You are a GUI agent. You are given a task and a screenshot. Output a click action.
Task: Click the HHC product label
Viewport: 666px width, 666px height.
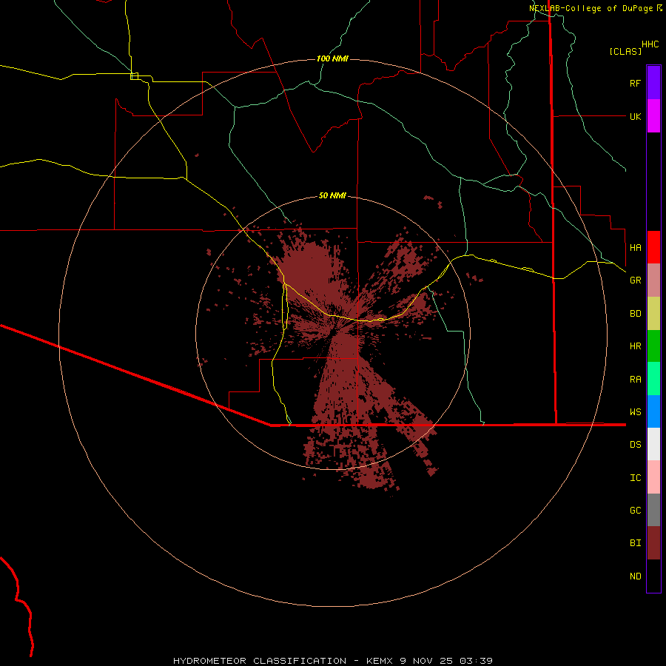pyautogui.click(x=650, y=44)
